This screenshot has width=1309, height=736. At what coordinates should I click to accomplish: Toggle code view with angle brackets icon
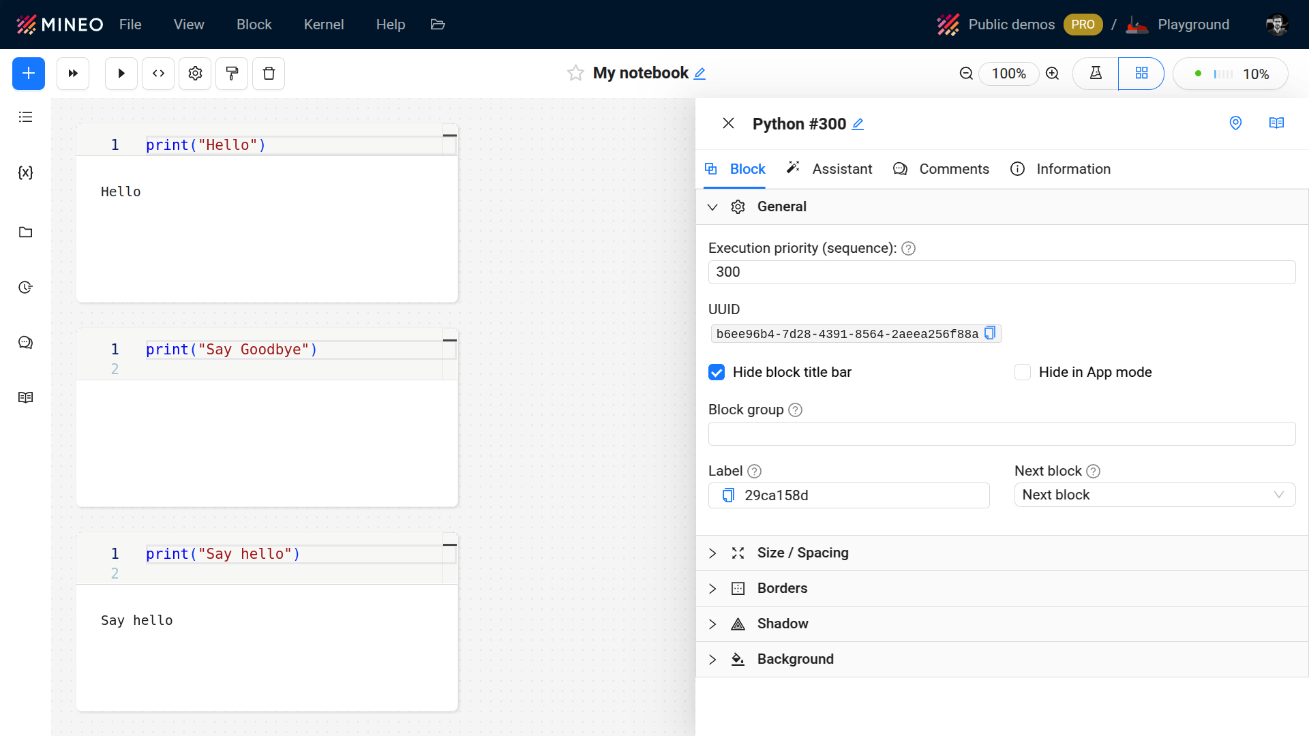pyautogui.click(x=158, y=74)
